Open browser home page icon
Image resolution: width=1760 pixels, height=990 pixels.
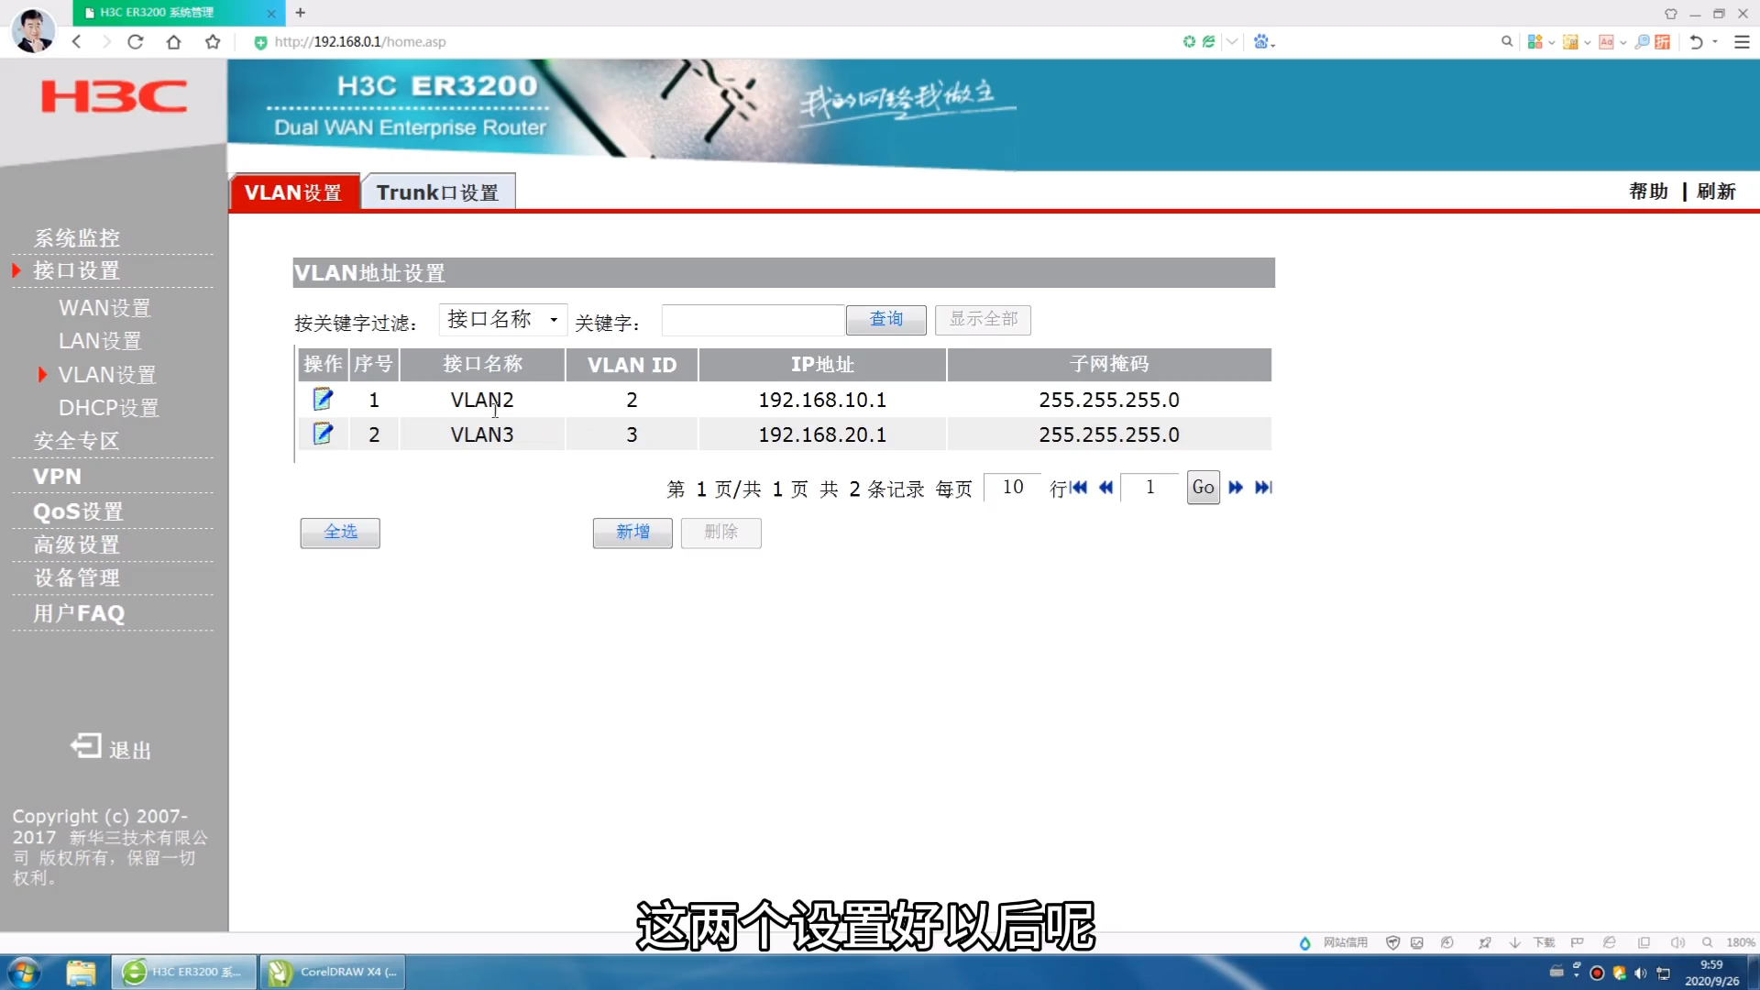173,41
